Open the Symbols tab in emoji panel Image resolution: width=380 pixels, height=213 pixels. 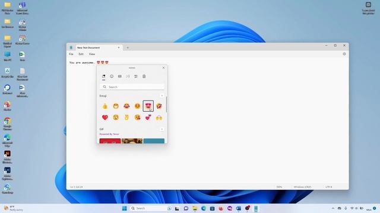pos(136,76)
